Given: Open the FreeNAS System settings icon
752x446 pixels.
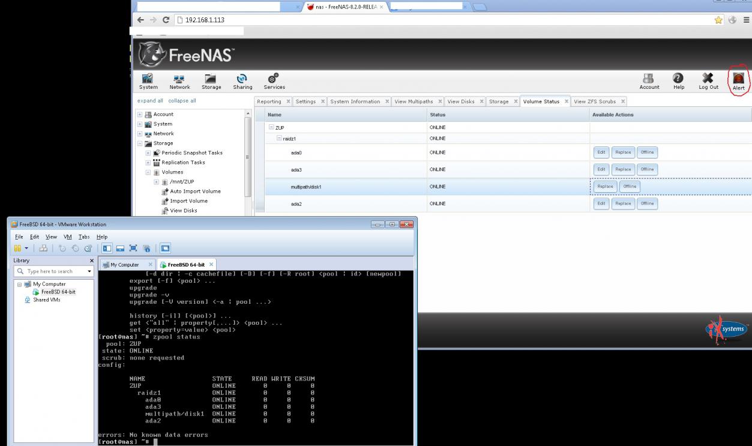Looking at the screenshot, I should (x=148, y=81).
